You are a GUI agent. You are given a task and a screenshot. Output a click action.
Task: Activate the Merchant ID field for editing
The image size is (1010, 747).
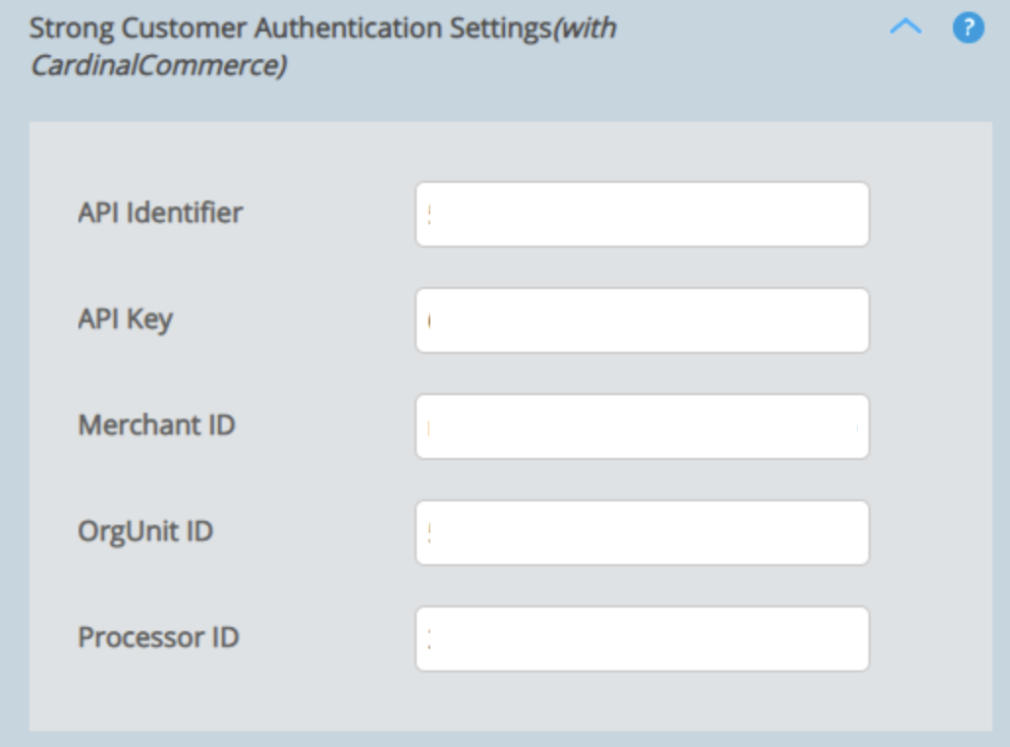[x=641, y=426]
